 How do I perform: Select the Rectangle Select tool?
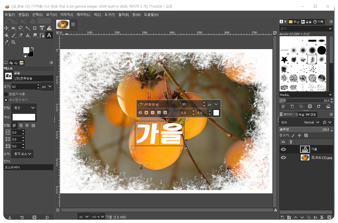click(x=13, y=28)
